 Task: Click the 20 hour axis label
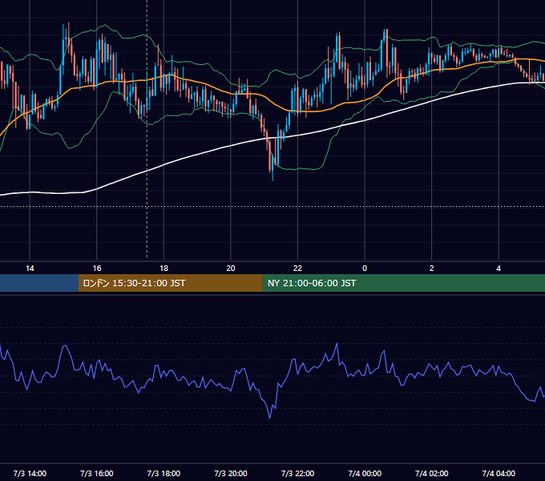pyautogui.click(x=231, y=269)
